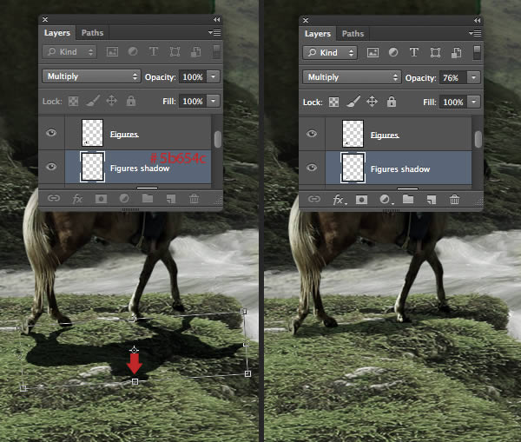The height and width of the screenshot is (442, 521).
Task: Click smart object filter icon in left panel
Action: coord(195,51)
